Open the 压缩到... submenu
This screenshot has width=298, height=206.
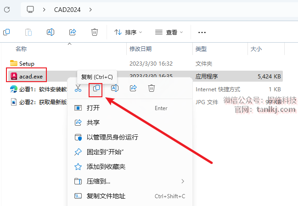coord(130,181)
